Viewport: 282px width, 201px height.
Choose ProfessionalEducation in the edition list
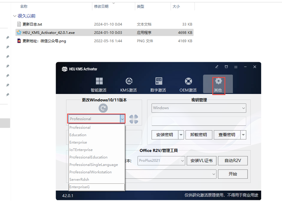[97, 157]
